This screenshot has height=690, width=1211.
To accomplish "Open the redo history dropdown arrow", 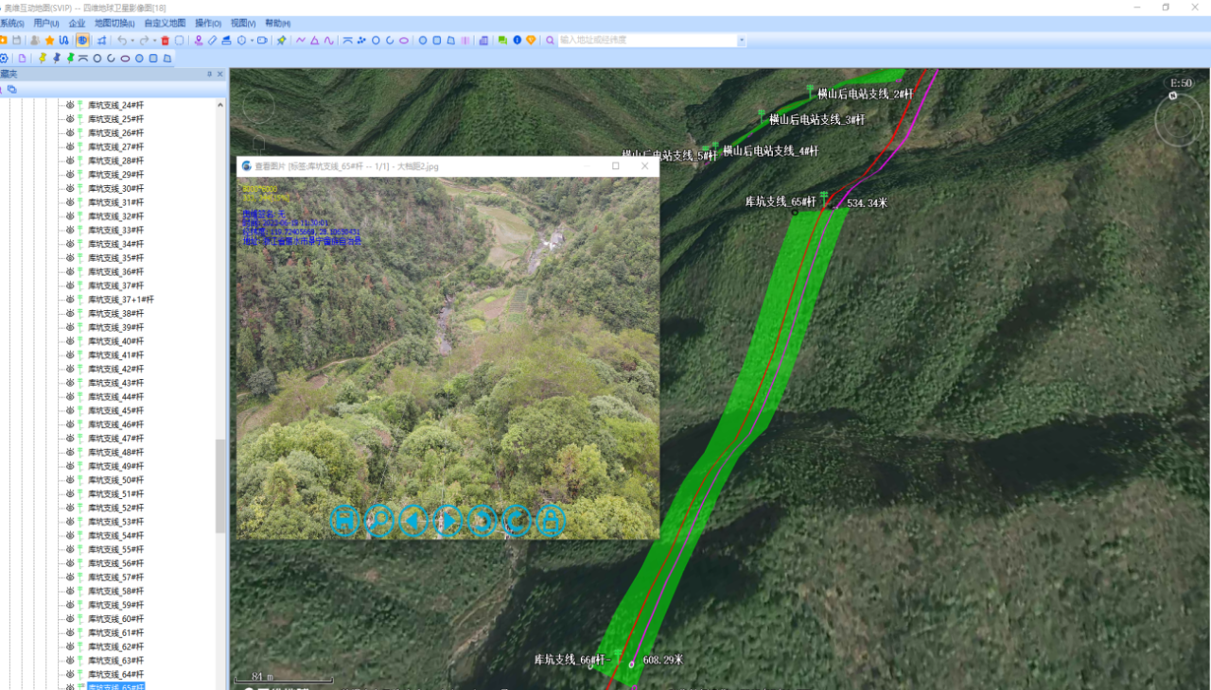I will click(154, 41).
